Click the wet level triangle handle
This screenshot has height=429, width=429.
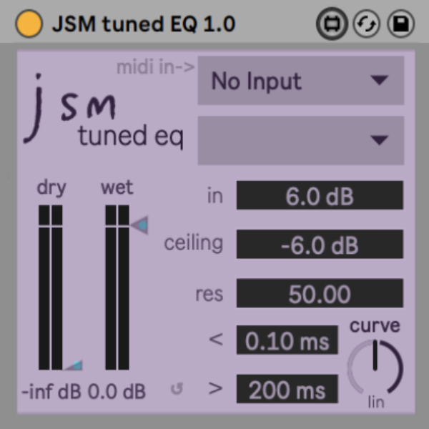(139, 225)
